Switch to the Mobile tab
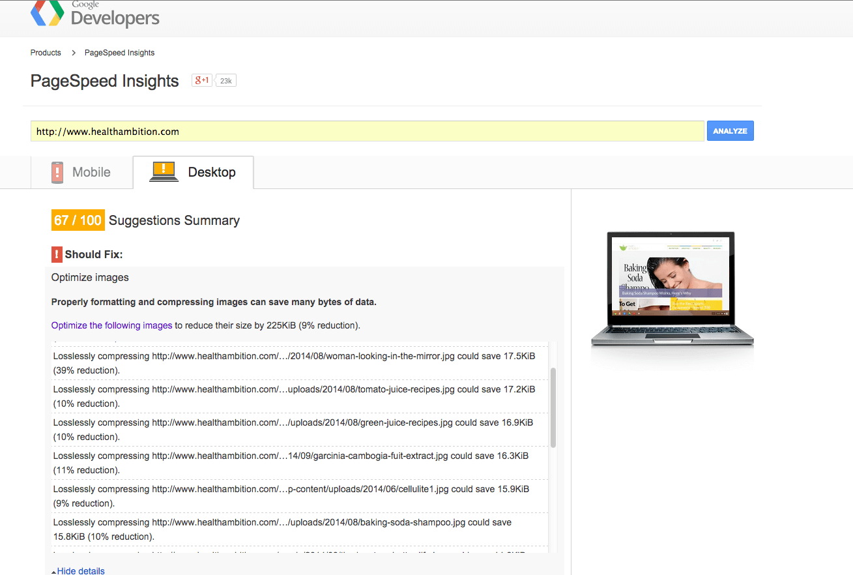 pos(81,173)
